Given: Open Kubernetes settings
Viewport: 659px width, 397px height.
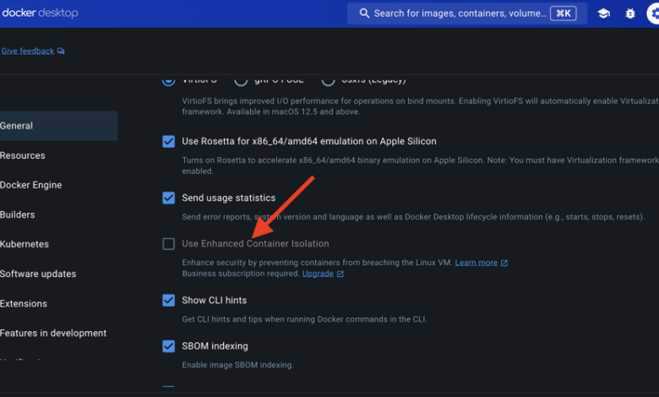Looking at the screenshot, I should [25, 244].
